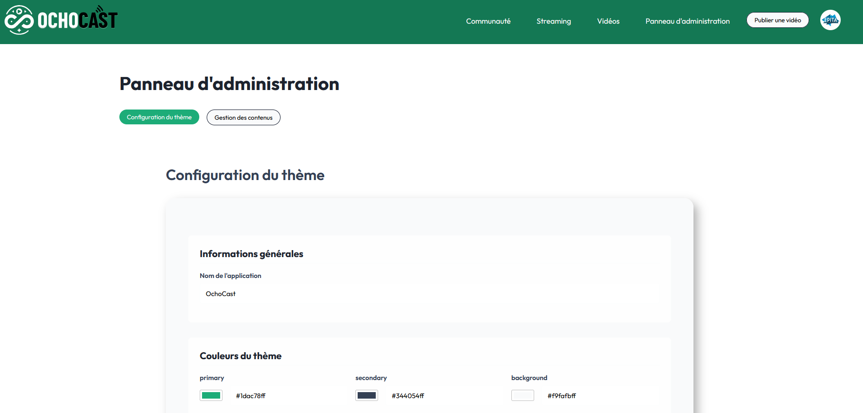Open the Streaming section
This screenshot has width=863, height=413.
coord(553,21)
